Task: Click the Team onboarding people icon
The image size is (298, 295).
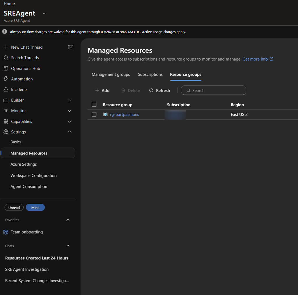Action: [x=6, y=232]
